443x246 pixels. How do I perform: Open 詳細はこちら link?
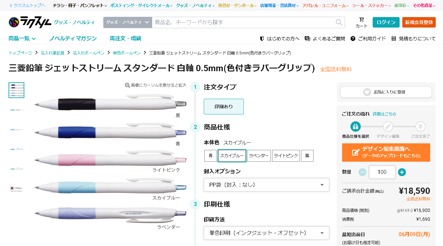385,114
